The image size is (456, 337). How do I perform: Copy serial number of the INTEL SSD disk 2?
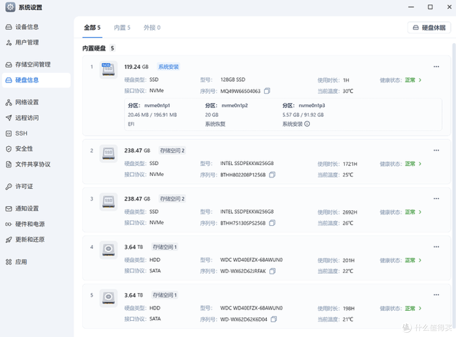[272, 174]
